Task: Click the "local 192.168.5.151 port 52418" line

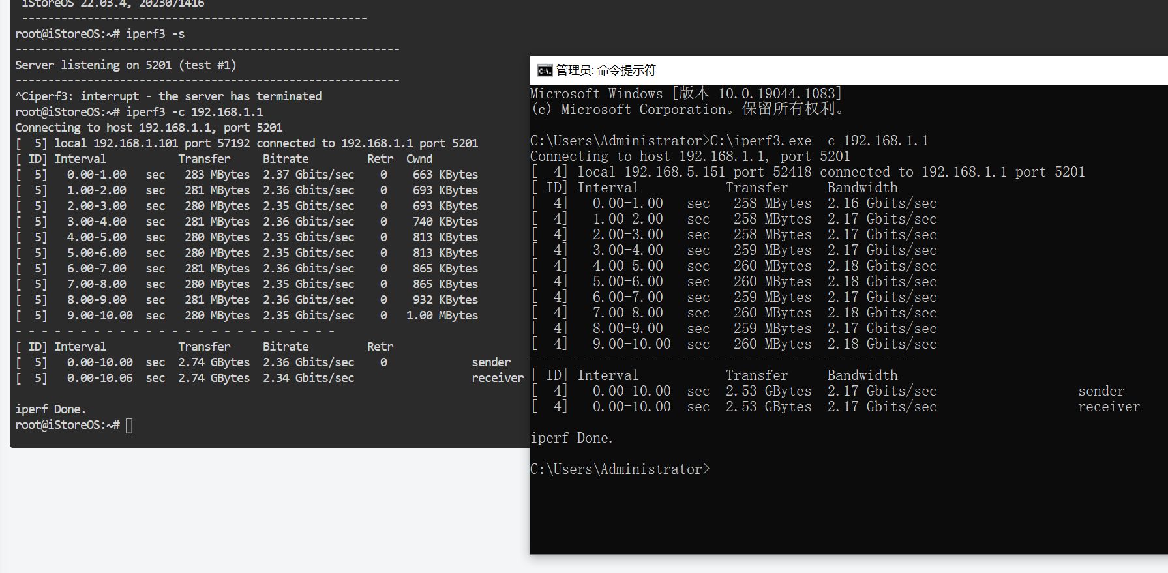Action: click(x=695, y=172)
